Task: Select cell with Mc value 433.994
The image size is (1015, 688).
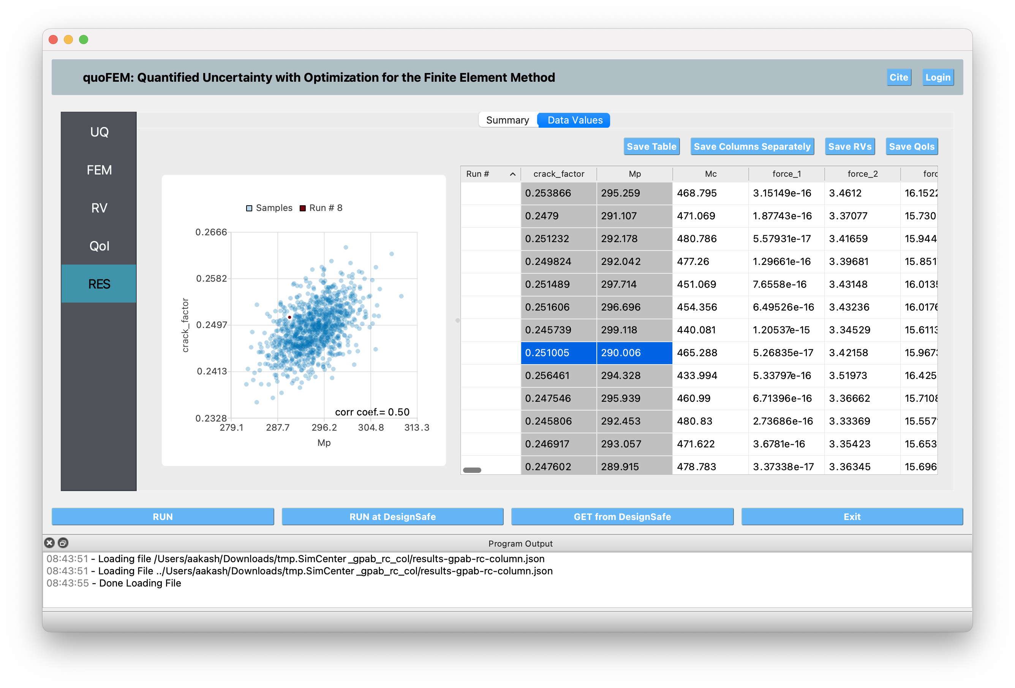Action: tap(711, 376)
